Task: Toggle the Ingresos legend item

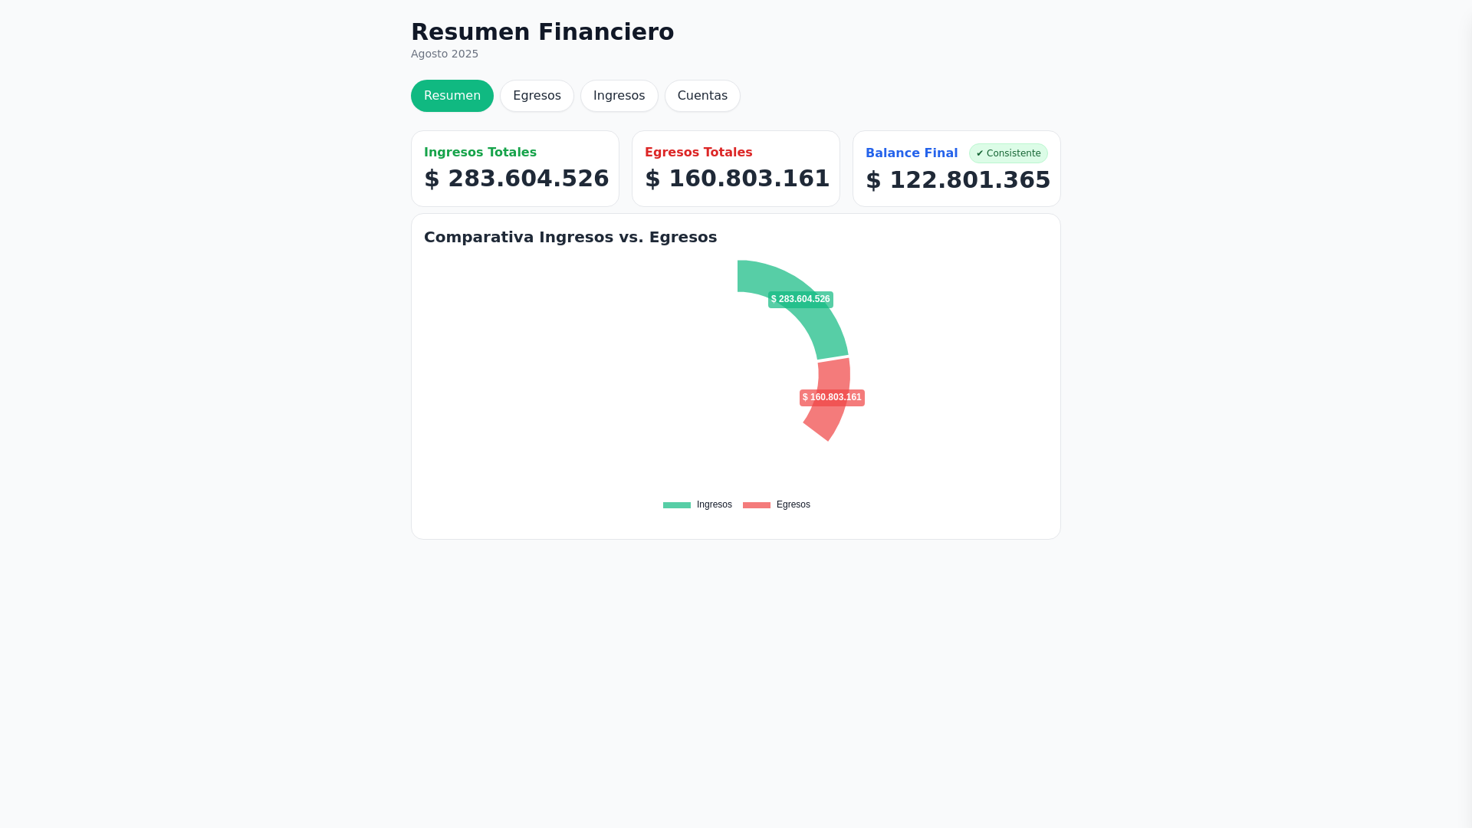Action: (x=698, y=504)
